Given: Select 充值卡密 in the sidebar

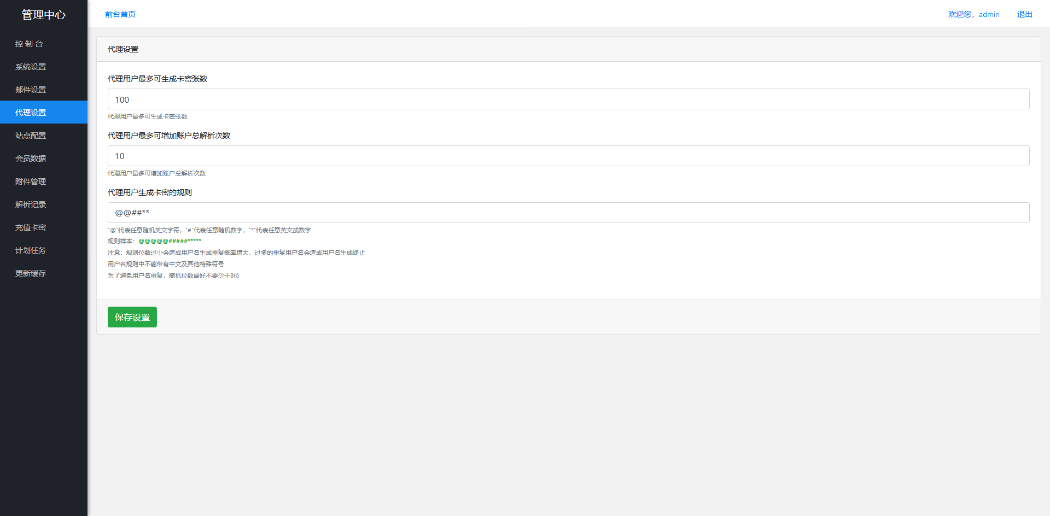Looking at the screenshot, I should [31, 227].
